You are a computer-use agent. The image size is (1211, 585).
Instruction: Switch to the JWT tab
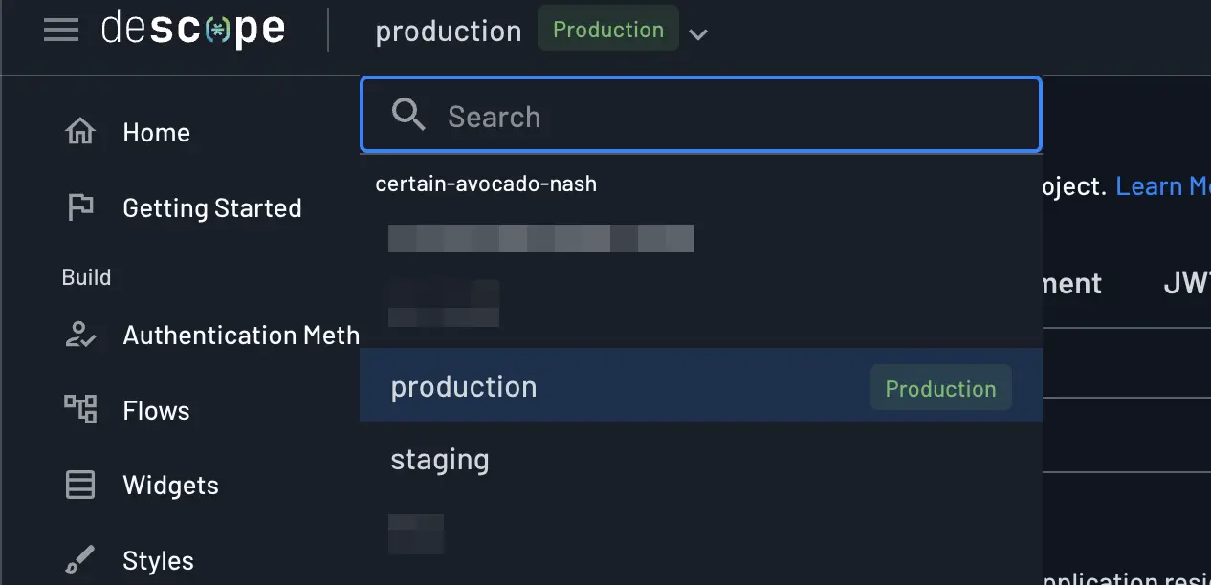click(1187, 283)
